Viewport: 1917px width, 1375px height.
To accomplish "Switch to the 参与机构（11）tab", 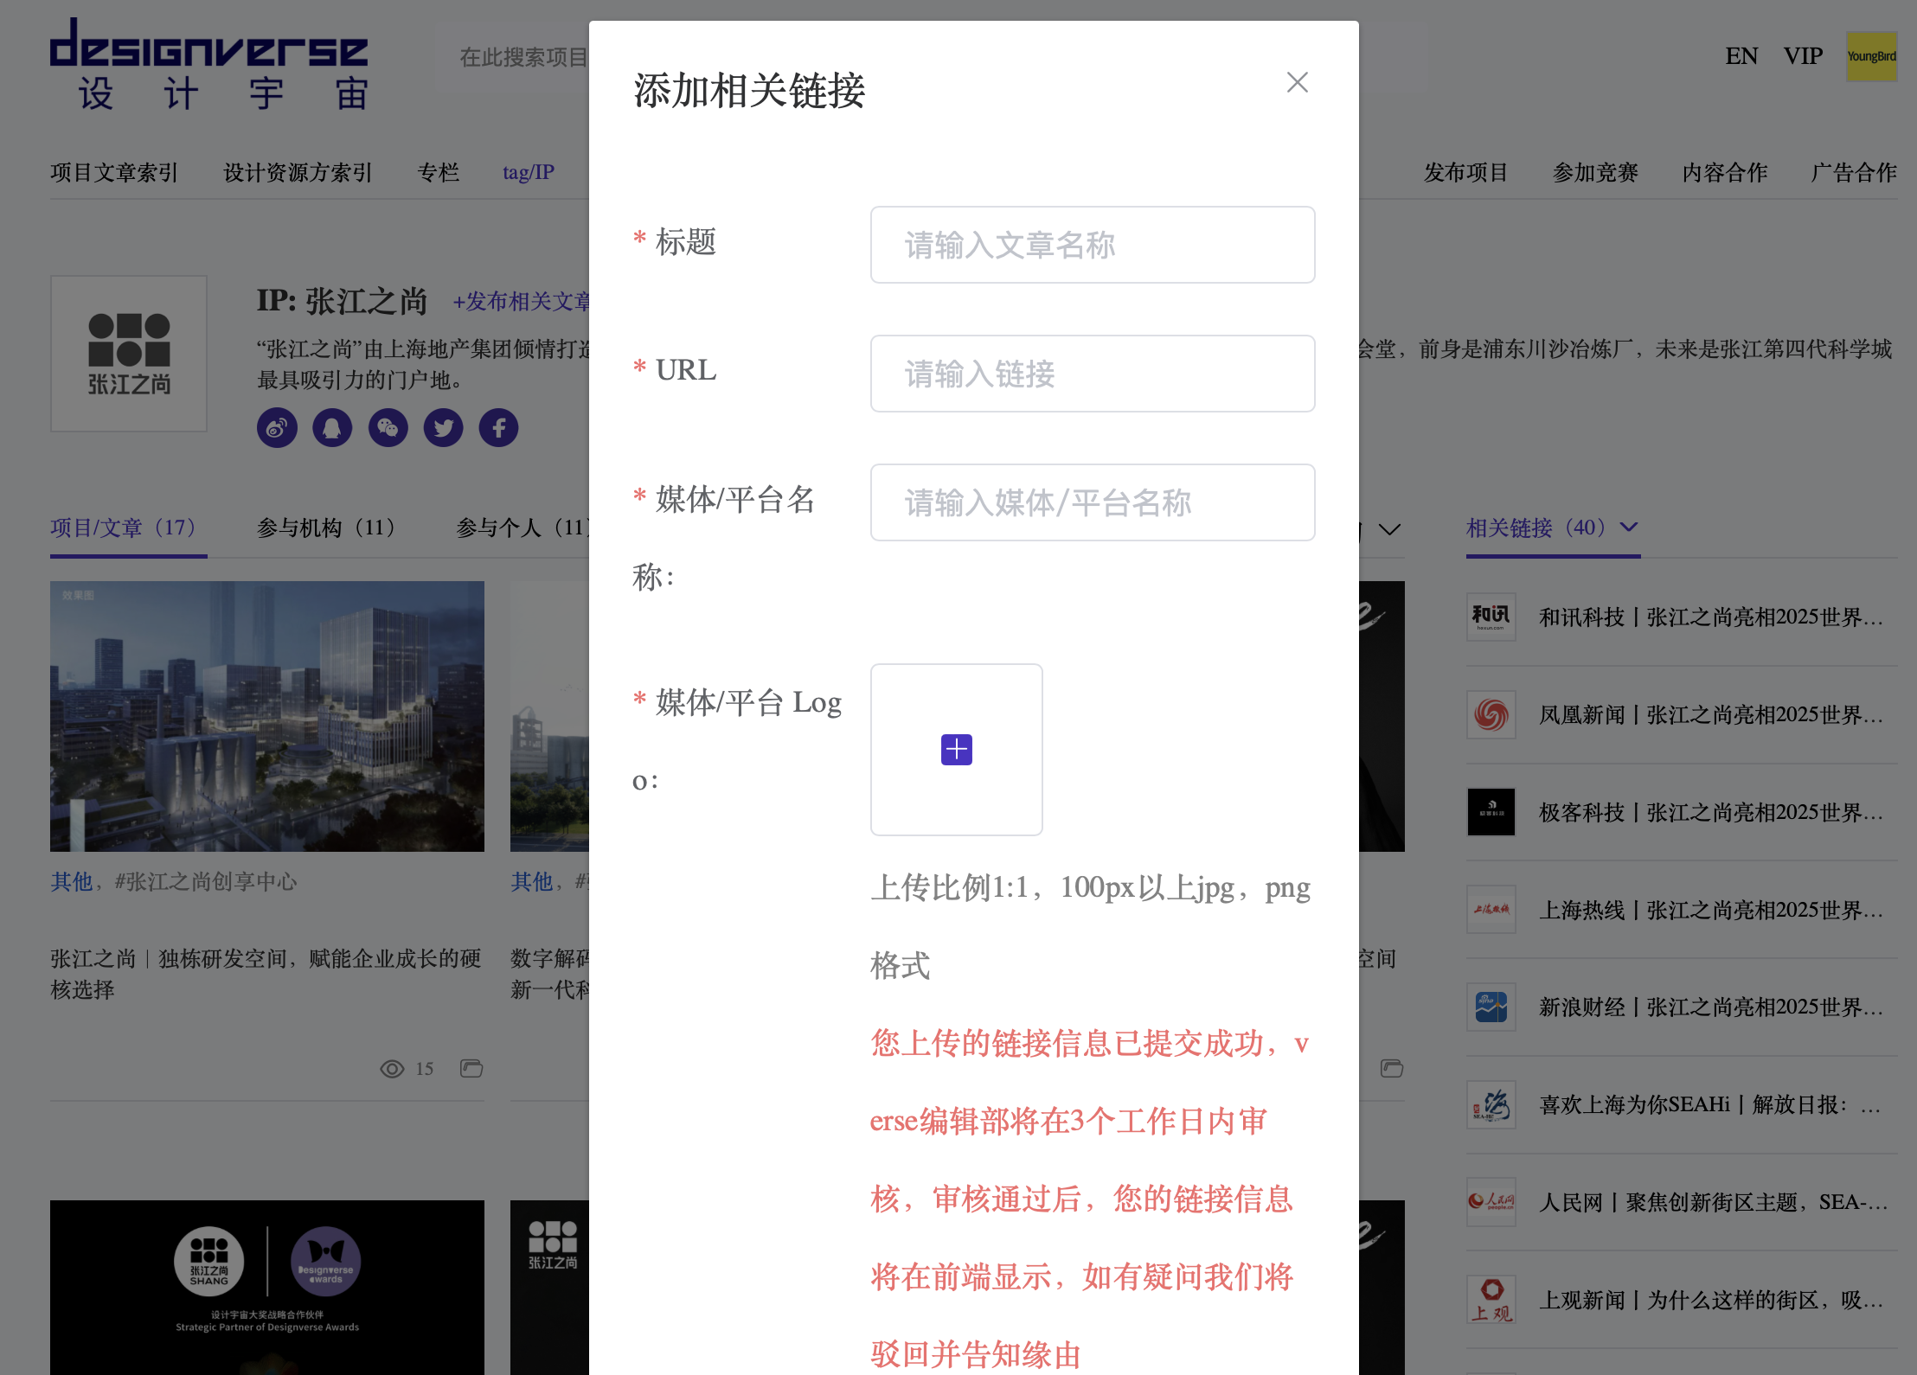I will pyautogui.click(x=324, y=528).
